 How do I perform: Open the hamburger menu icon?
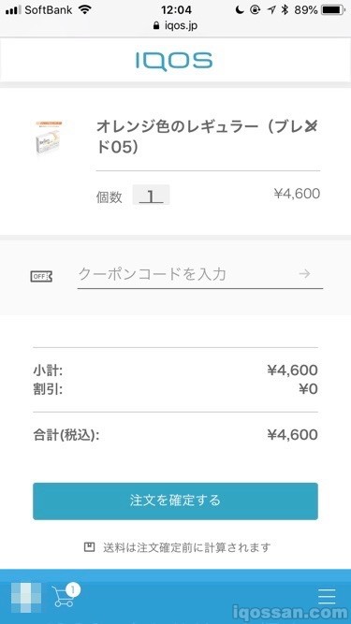[x=327, y=597]
